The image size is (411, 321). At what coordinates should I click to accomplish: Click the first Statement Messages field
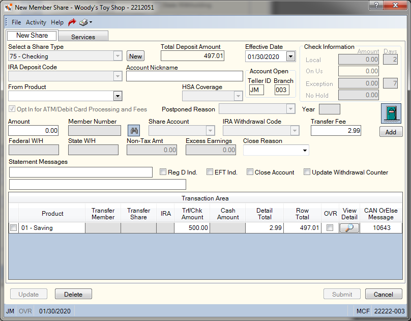click(81, 172)
